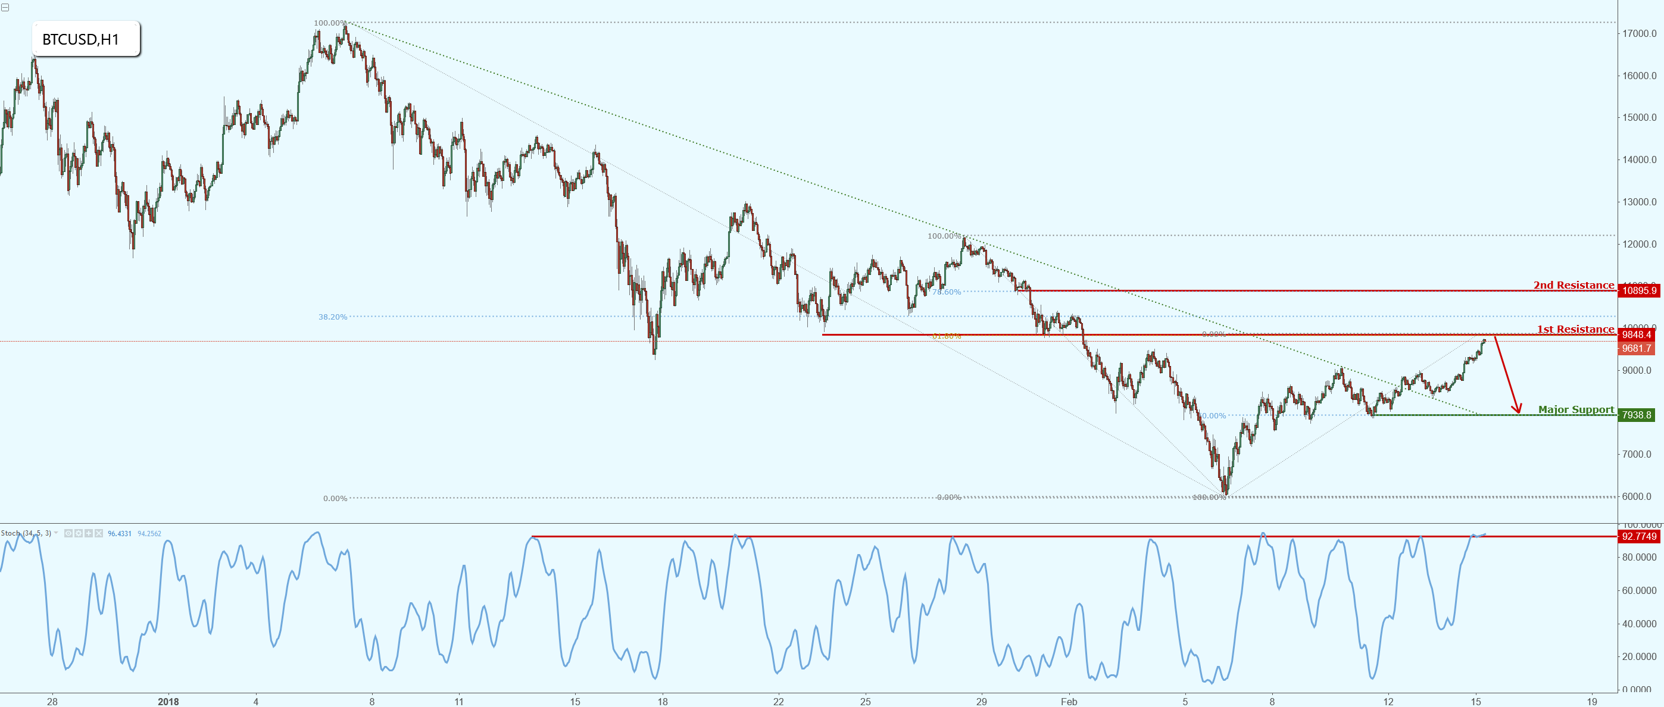Click the 16000.0 price axis label
This screenshot has height=707, width=1664.
click(1640, 76)
